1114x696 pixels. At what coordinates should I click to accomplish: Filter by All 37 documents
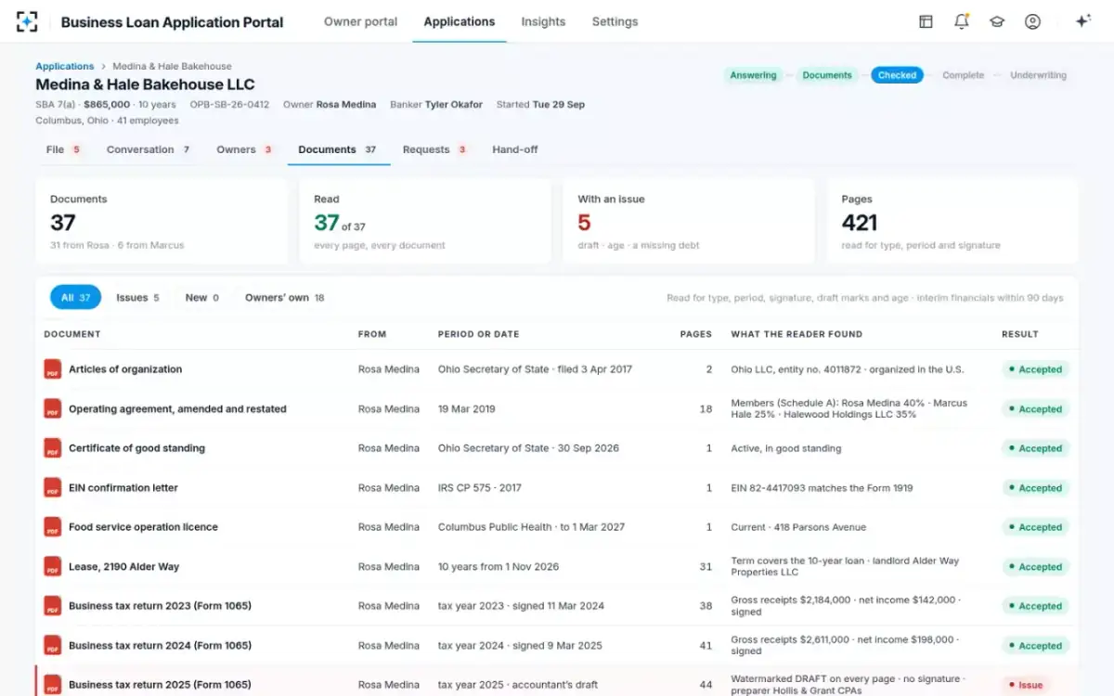76,298
